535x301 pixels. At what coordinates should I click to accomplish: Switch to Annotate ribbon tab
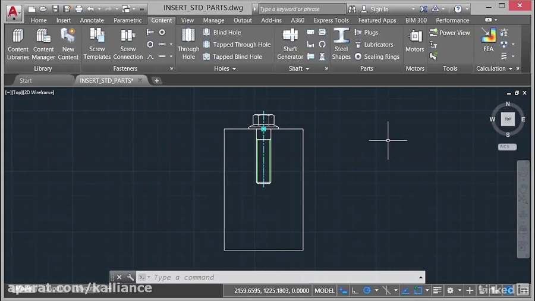coord(92,20)
